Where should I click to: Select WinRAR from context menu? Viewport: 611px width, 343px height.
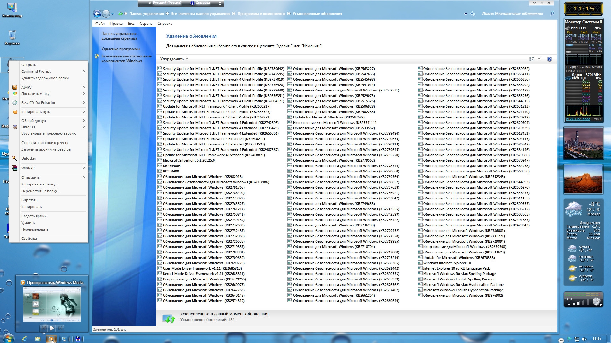(29, 167)
